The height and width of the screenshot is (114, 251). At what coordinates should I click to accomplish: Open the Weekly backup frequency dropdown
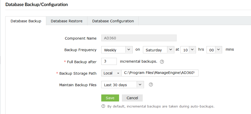117,50
